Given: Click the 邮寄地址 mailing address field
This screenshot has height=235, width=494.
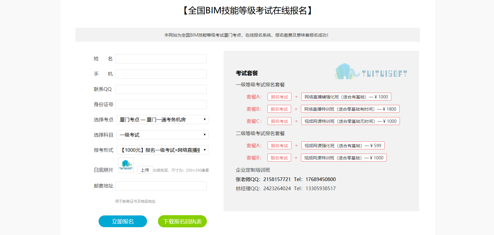Looking at the screenshot, I should pyautogui.click(x=161, y=186).
